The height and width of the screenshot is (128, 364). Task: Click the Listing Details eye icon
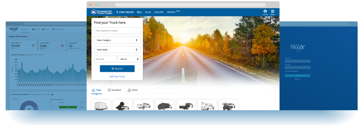point(62,46)
